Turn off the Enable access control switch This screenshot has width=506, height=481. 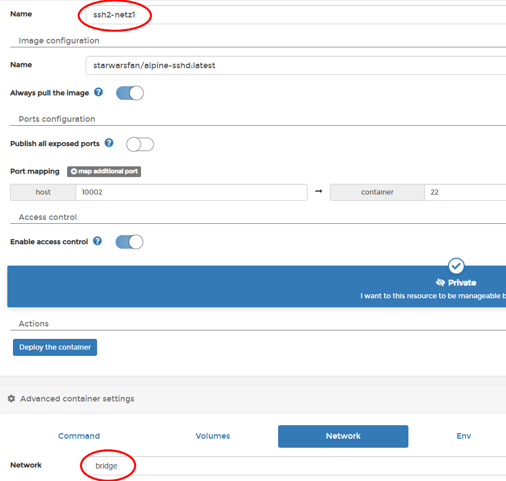(129, 242)
